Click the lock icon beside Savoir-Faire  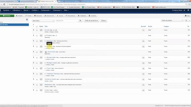[x=46, y=52]
